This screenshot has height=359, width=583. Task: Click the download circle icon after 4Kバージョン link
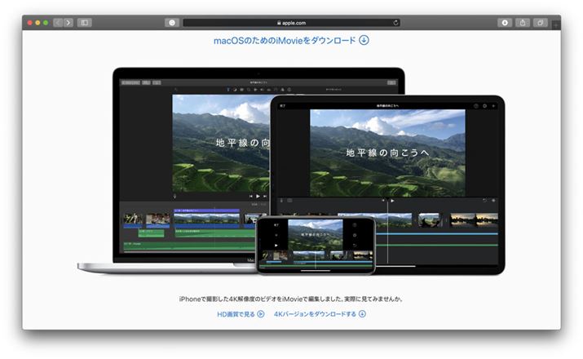(x=362, y=314)
